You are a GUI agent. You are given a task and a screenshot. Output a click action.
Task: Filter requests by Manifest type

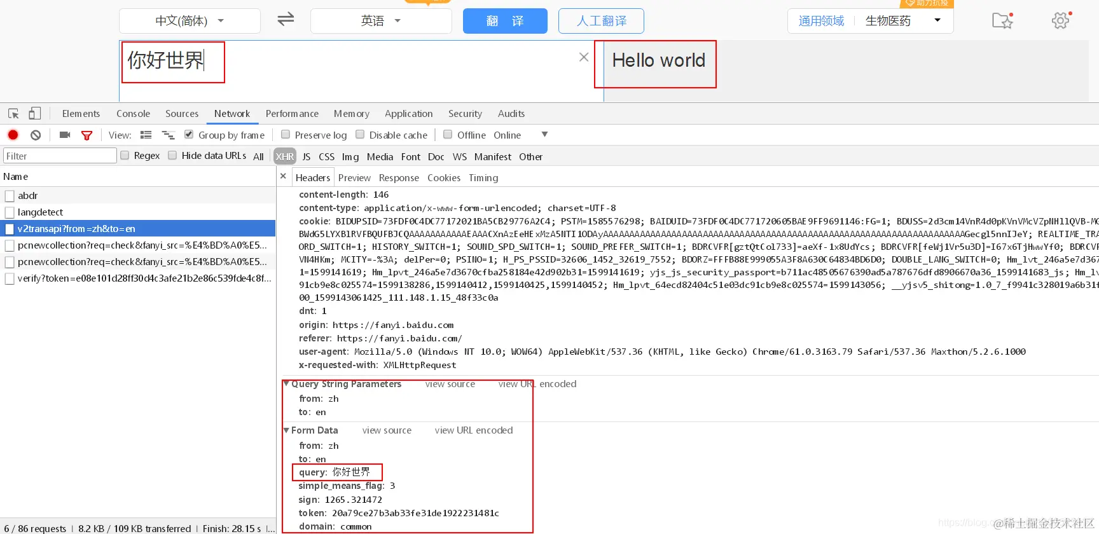click(x=493, y=157)
